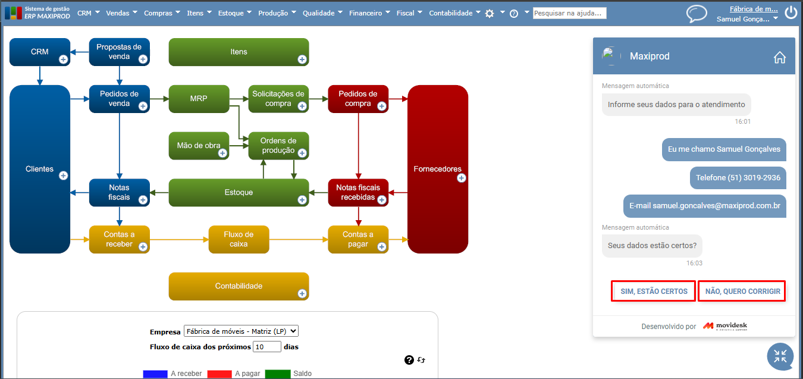The image size is (803, 379).
Task: Open the CRM menu
Action: point(89,13)
